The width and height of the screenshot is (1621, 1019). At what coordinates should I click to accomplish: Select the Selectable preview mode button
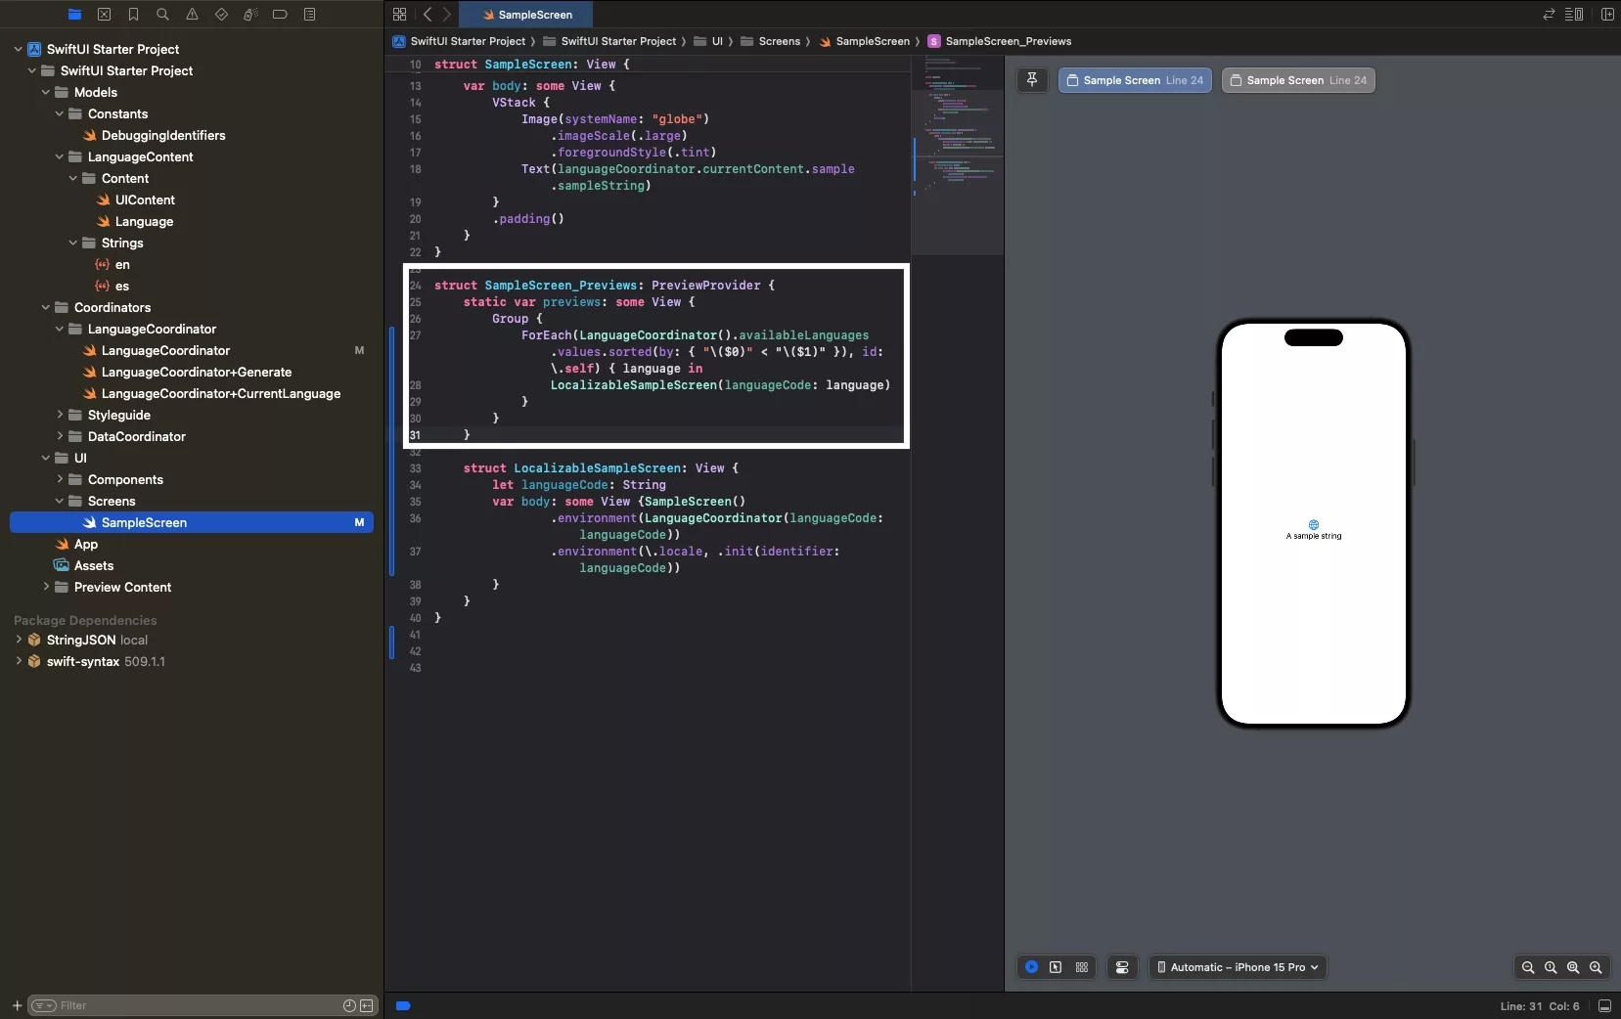point(1056,967)
